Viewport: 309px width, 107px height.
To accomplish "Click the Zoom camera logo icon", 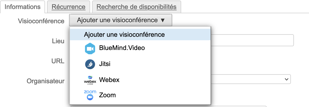I will pos(90,95).
